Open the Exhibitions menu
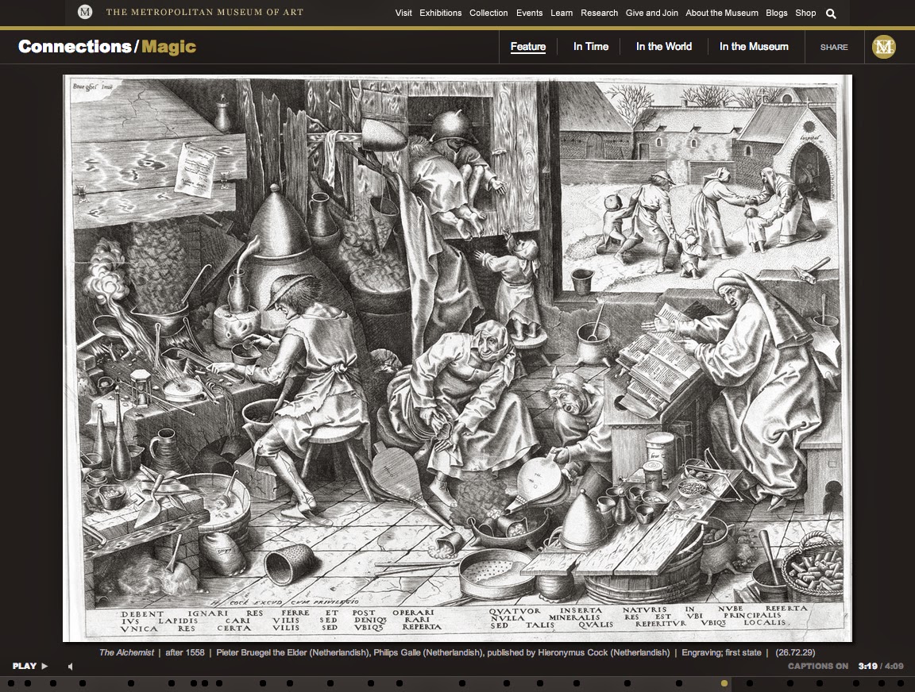The image size is (915, 692). pyautogui.click(x=441, y=13)
